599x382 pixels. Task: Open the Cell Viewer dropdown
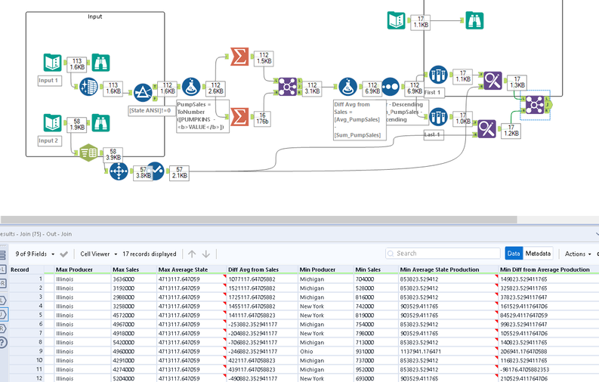(x=98, y=254)
